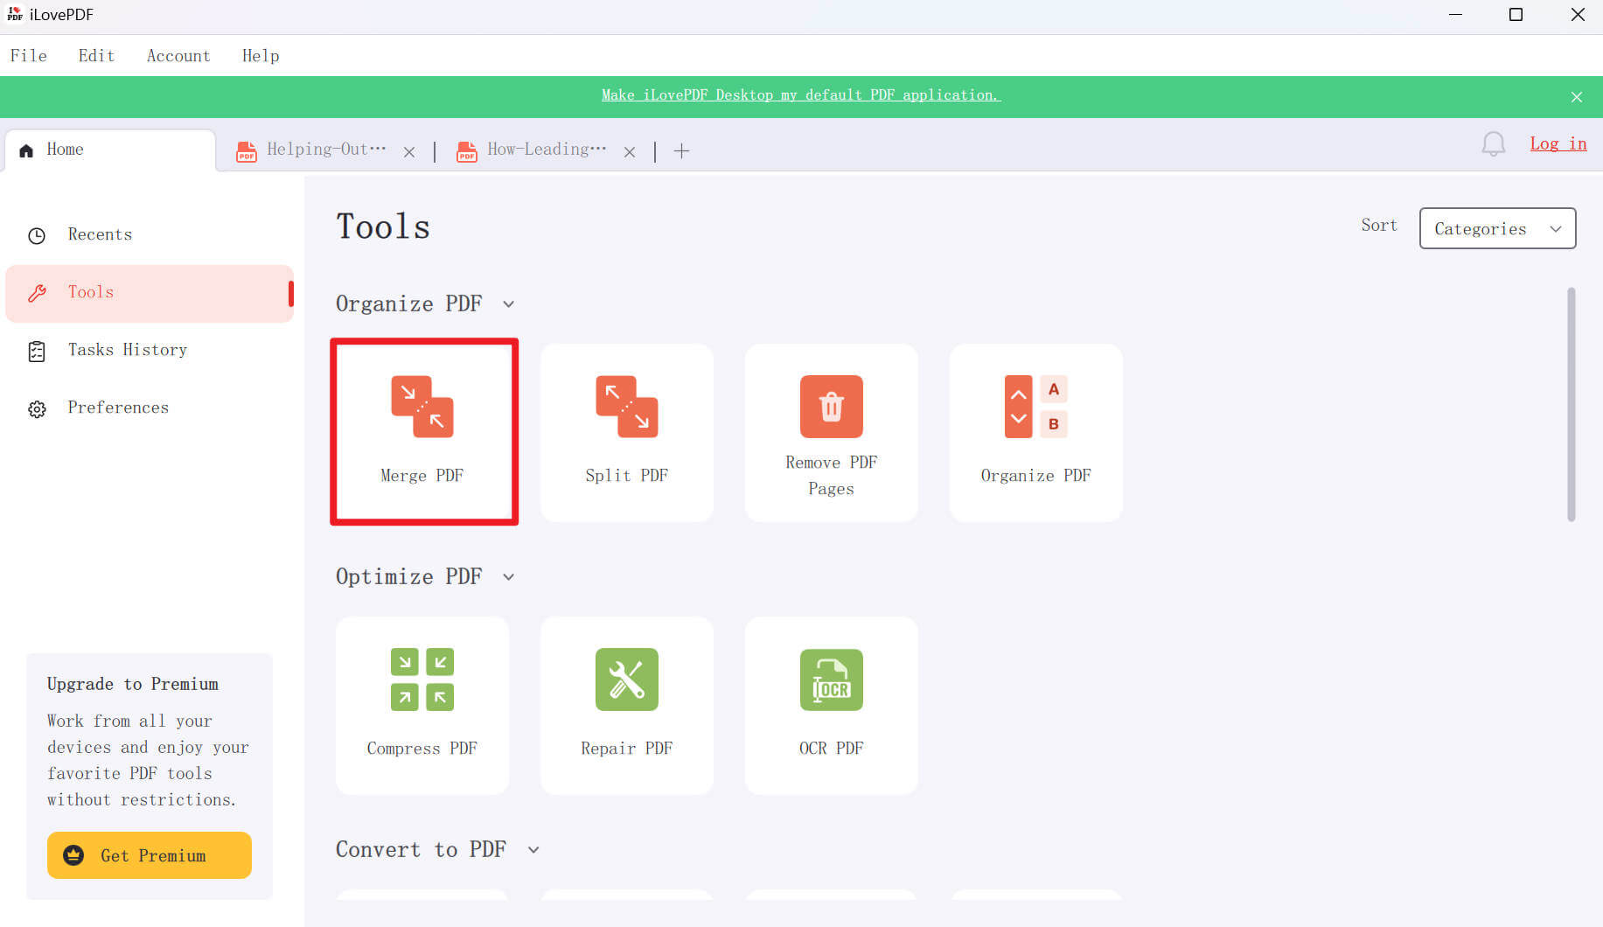The width and height of the screenshot is (1603, 927).
Task: Select the Split PDF tool
Action: point(626,431)
